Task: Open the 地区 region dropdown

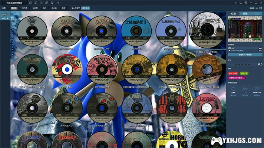Action: point(46,7)
